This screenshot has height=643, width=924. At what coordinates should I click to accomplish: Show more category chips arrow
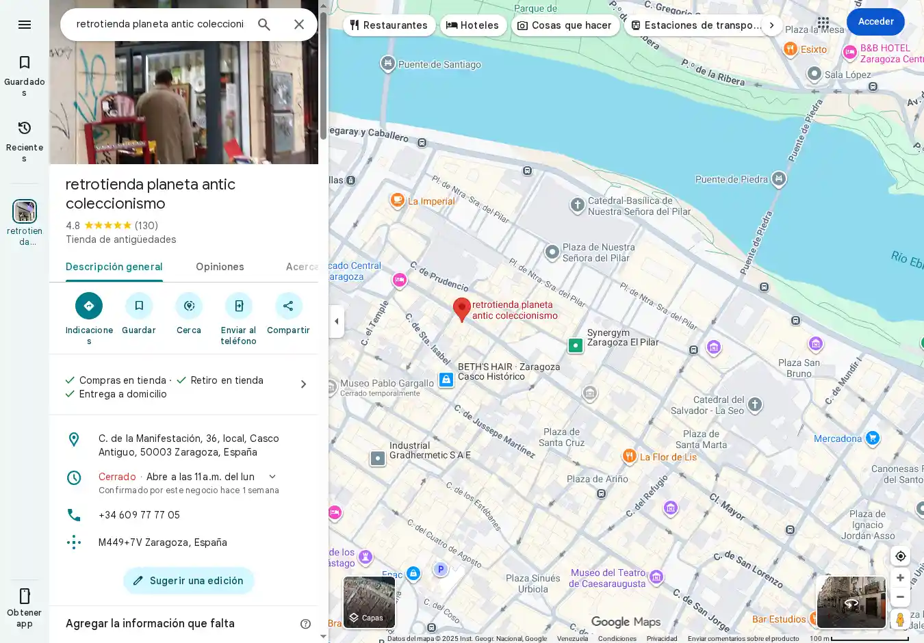click(x=771, y=25)
